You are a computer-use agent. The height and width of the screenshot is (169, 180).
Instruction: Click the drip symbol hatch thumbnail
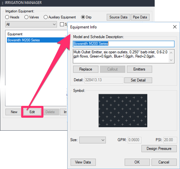click(x=123, y=111)
